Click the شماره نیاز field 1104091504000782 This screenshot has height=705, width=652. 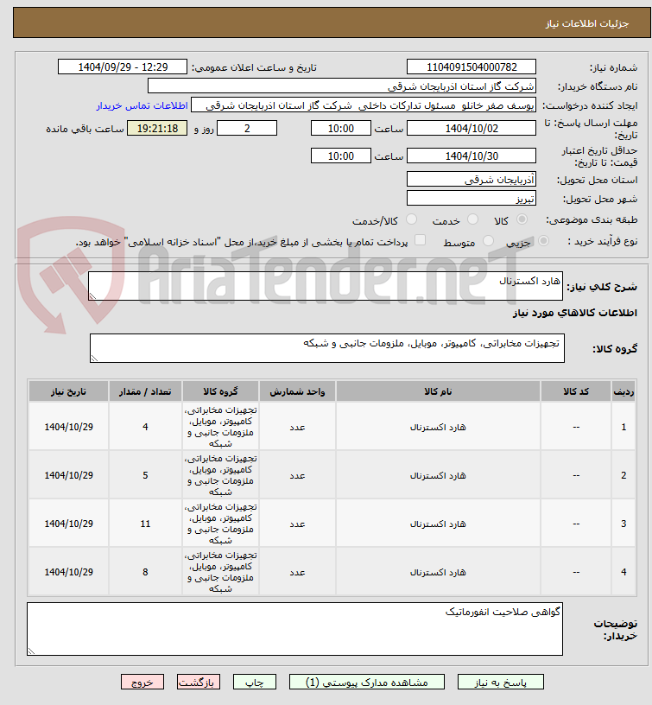click(472, 67)
